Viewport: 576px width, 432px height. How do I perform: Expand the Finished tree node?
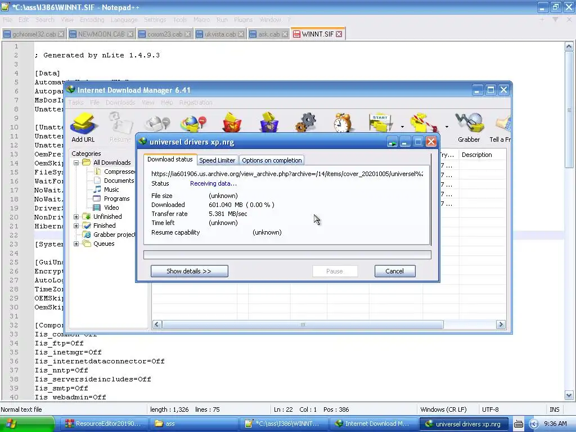[x=76, y=226]
